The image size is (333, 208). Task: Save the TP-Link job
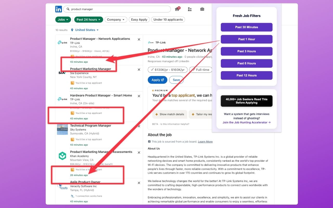(176, 80)
